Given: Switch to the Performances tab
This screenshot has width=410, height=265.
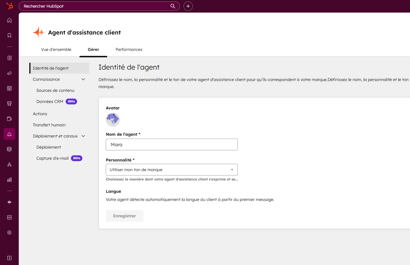Looking at the screenshot, I should (x=129, y=49).
